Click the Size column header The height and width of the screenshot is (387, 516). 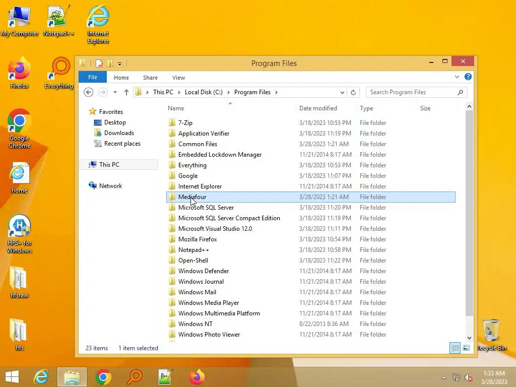[437, 108]
